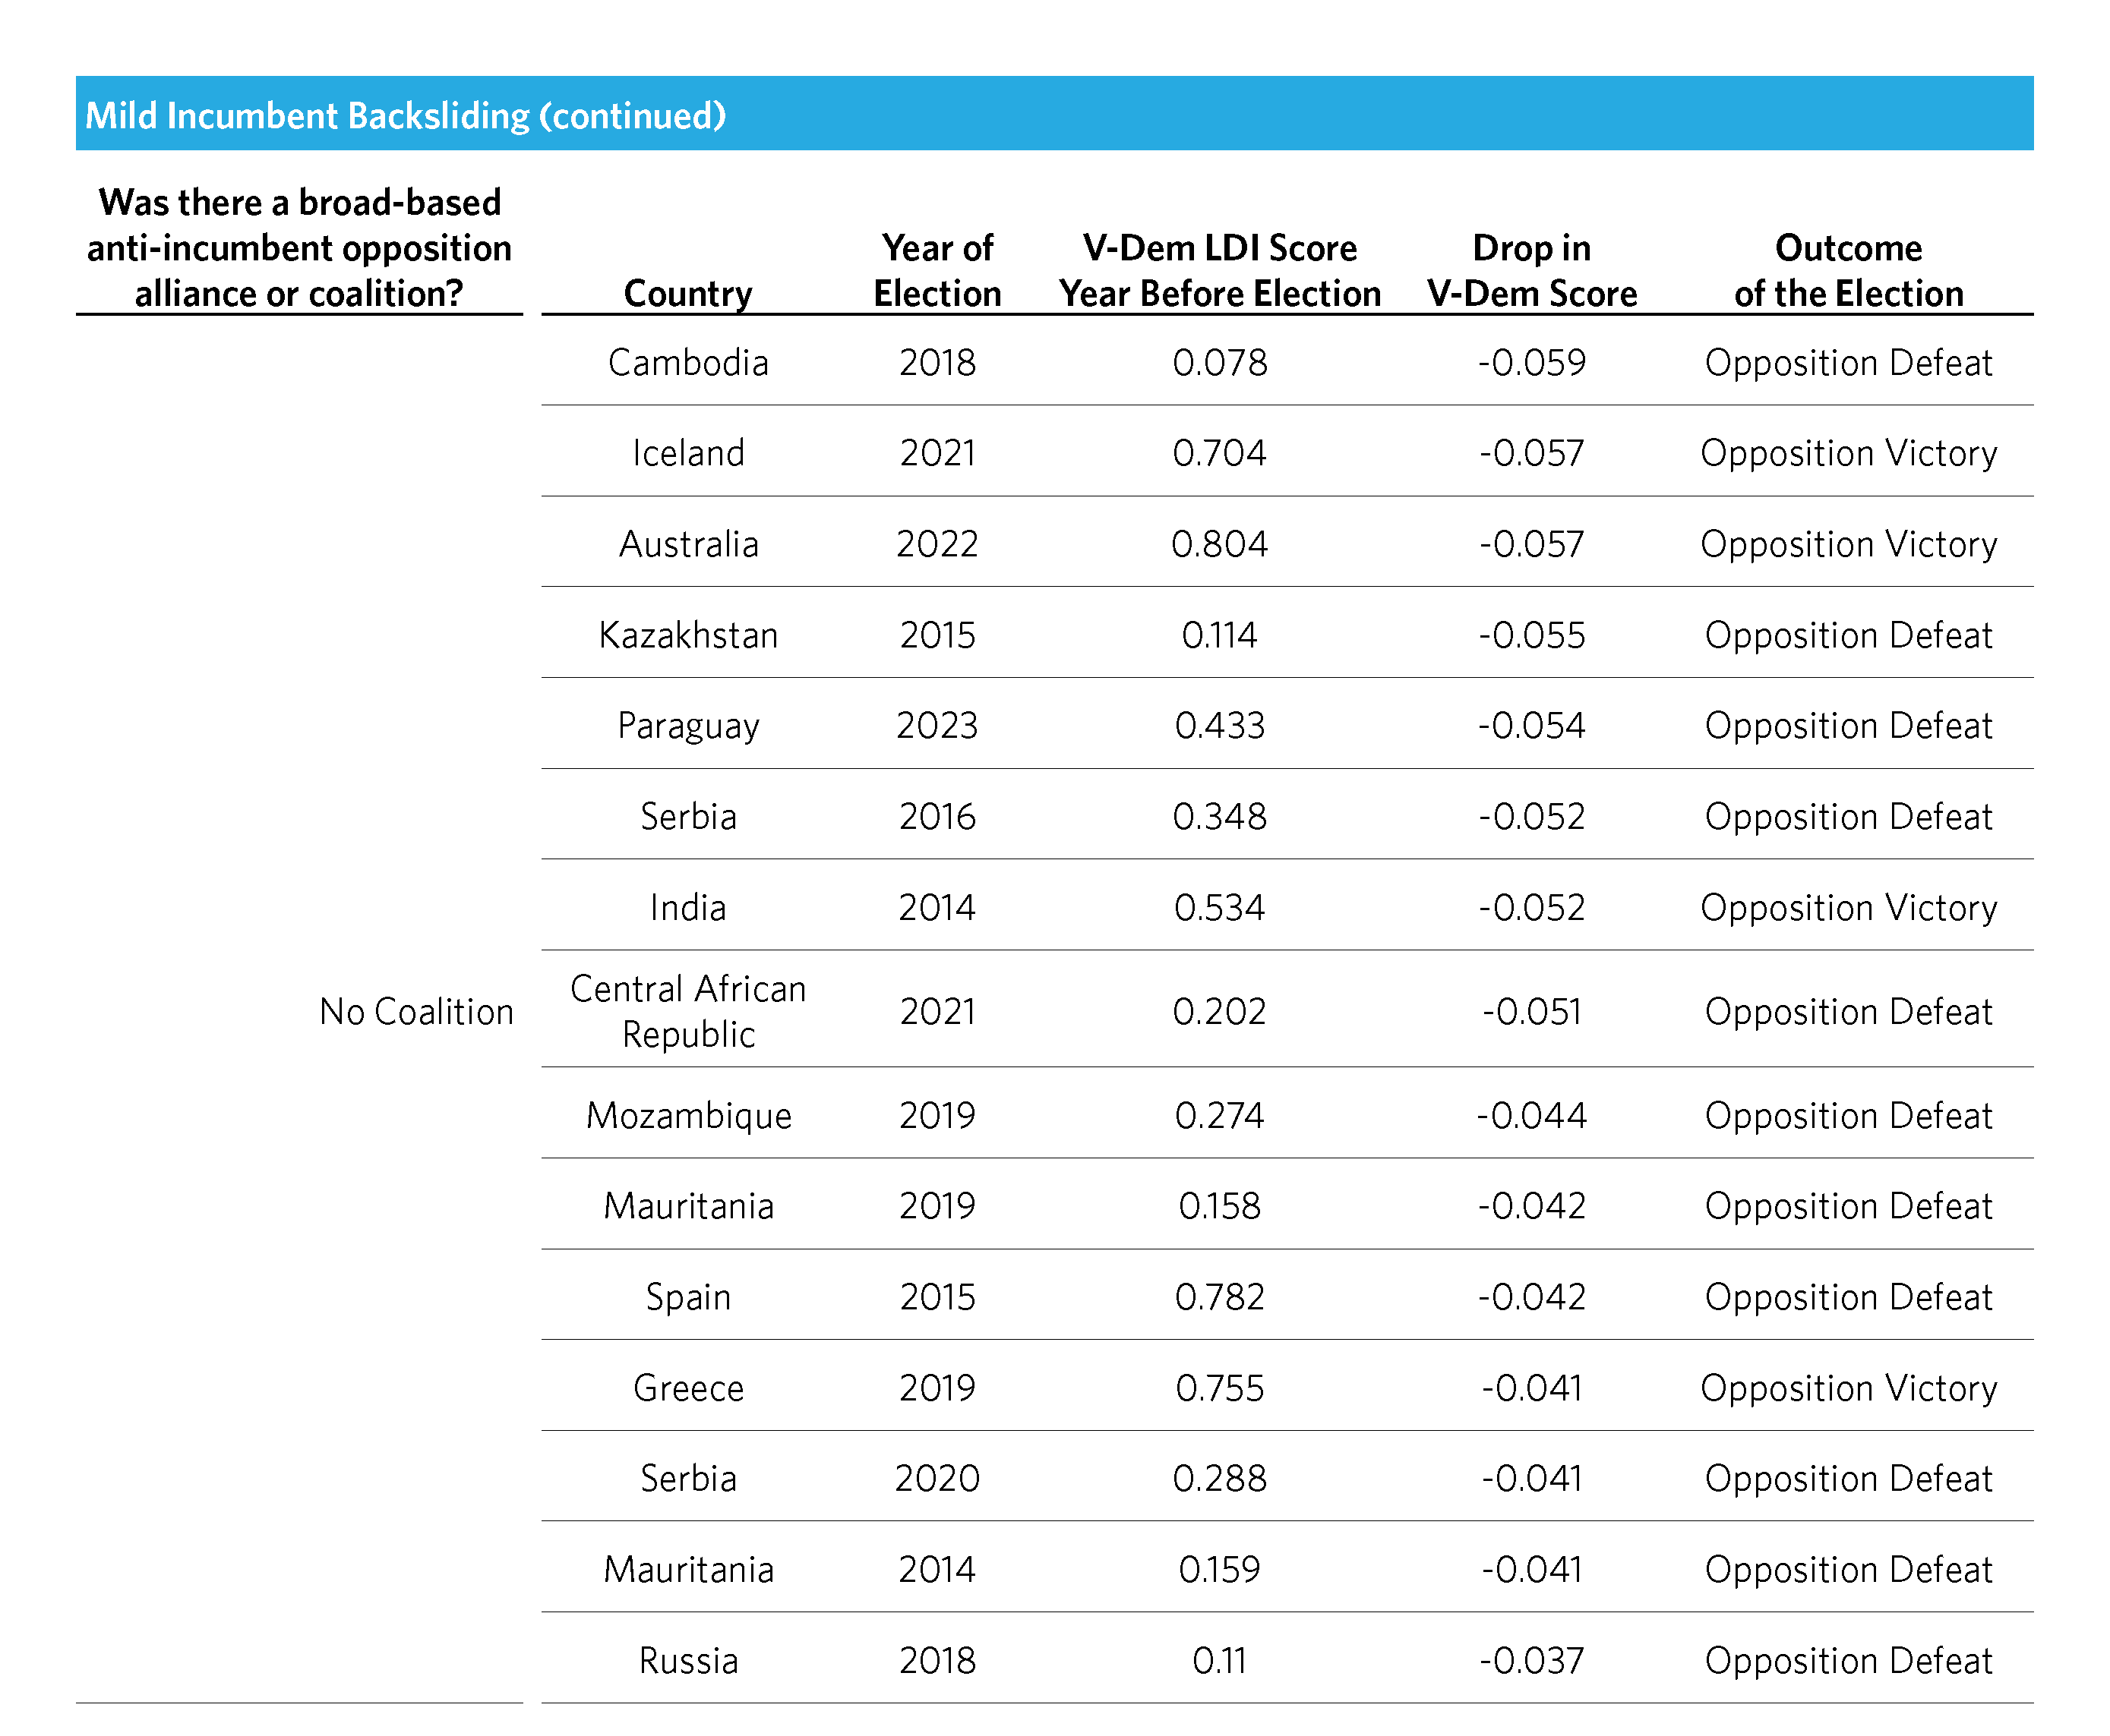Click the 'Central African Republic' cell
The width and height of the screenshot is (2110, 1736).
[687, 1011]
